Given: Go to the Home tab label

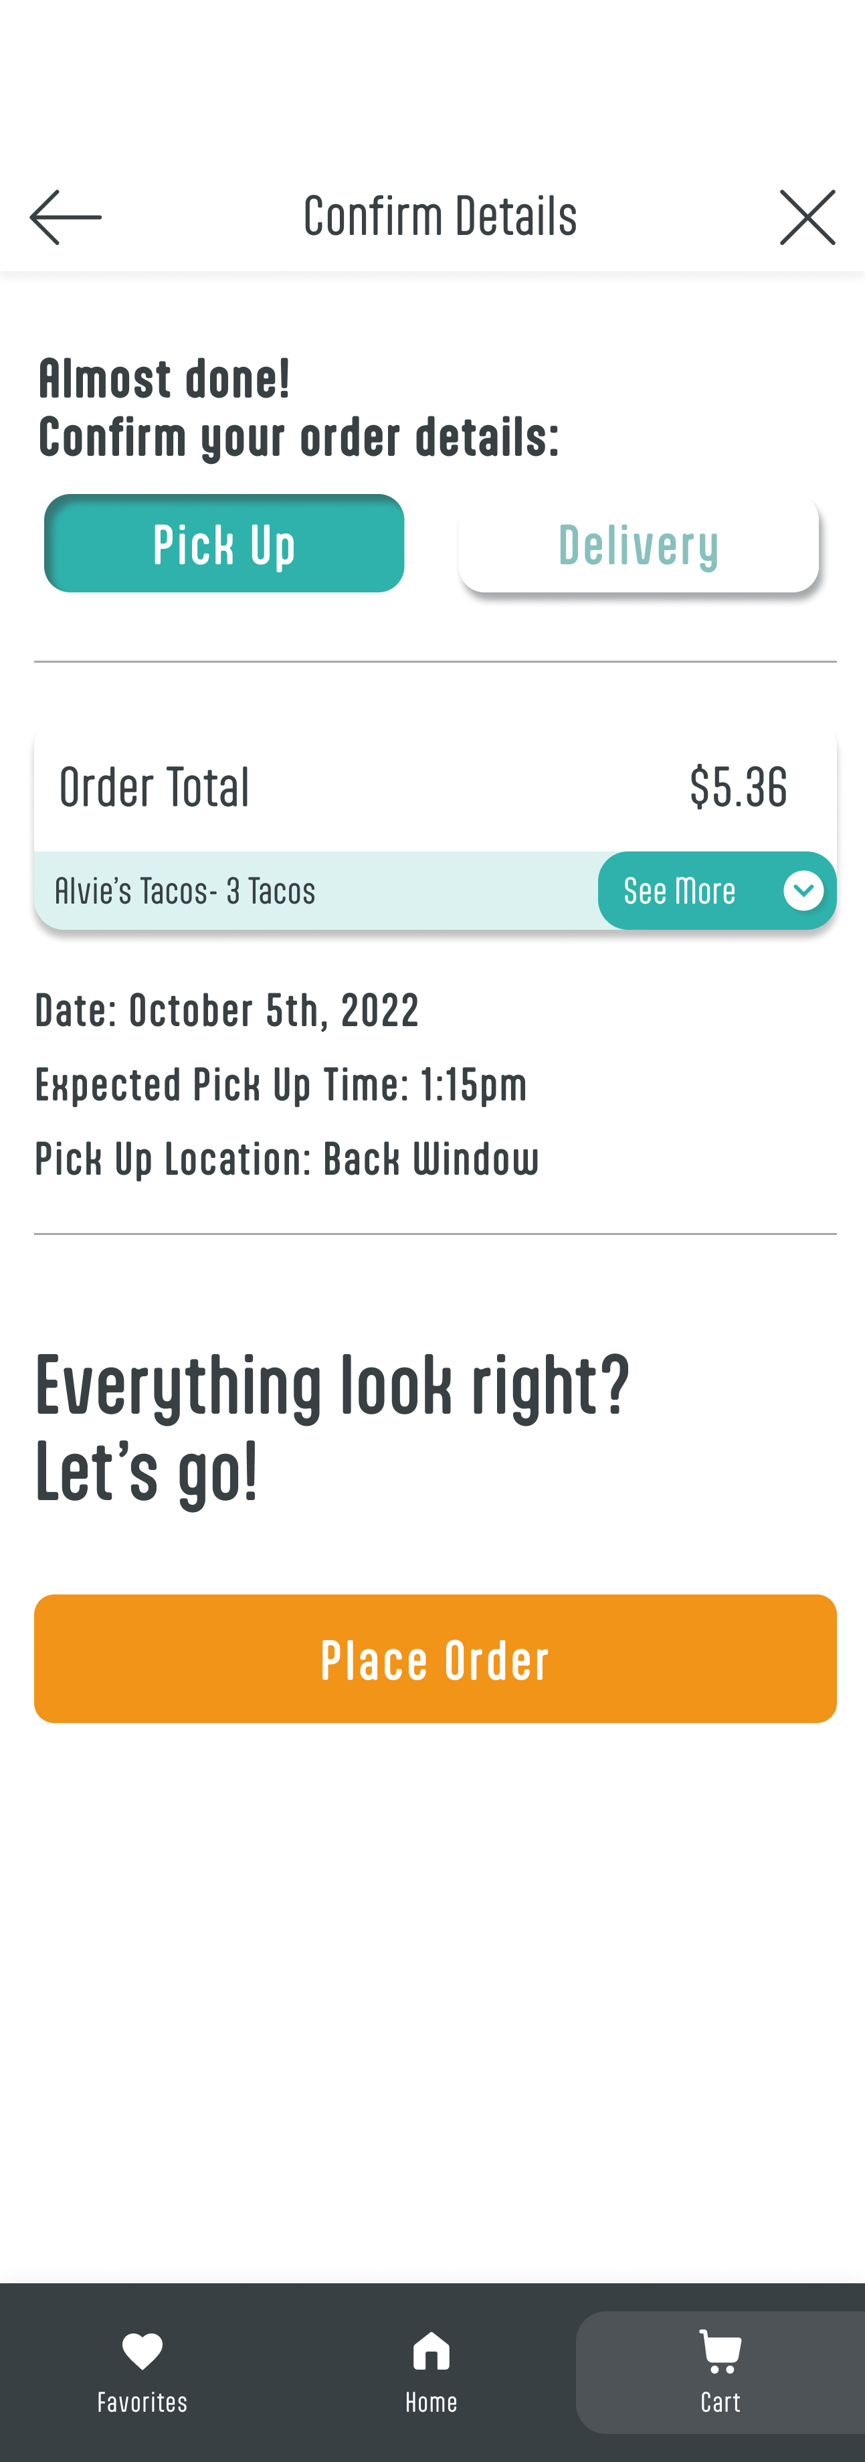Looking at the screenshot, I should 431,2402.
